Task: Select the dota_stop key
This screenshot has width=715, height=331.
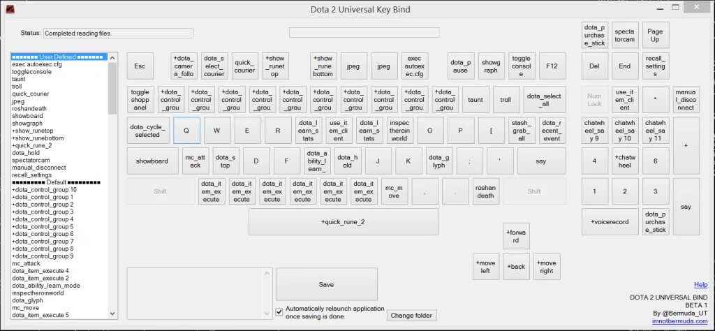Action: click(226, 161)
